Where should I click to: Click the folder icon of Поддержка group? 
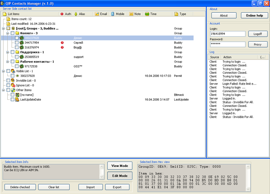[17, 52]
